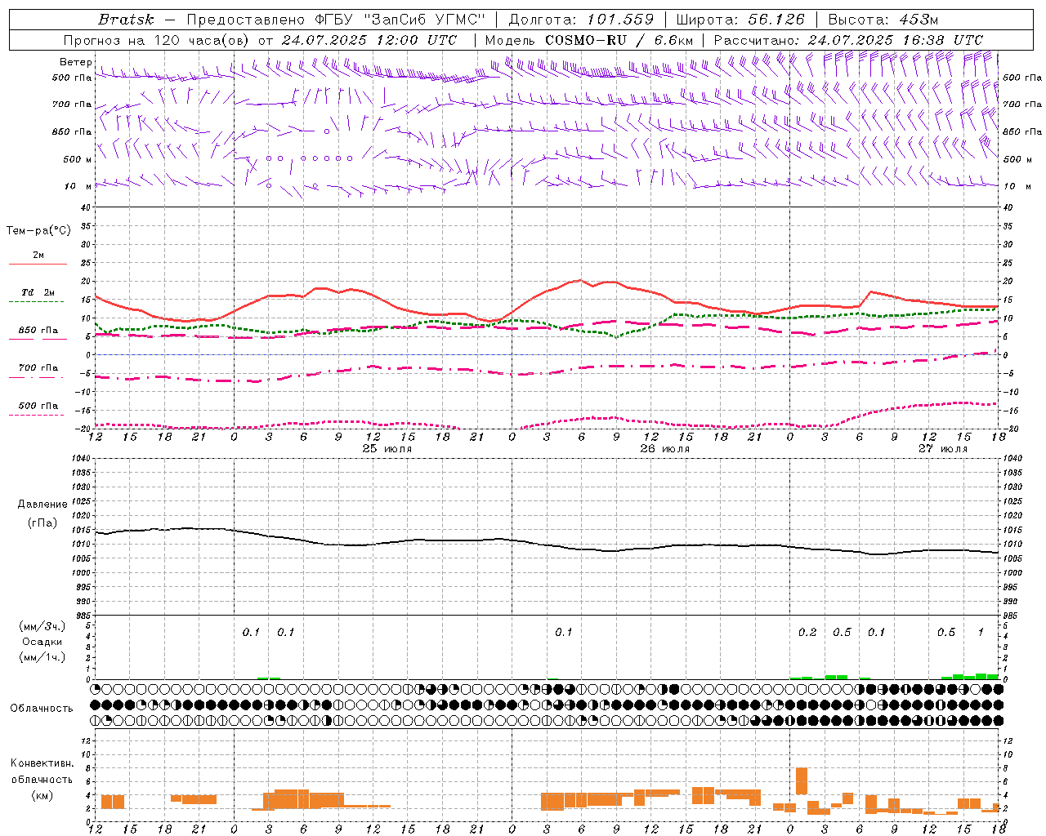Click the date label 27 июля
This screenshot has height=836, width=1046.
point(942,448)
